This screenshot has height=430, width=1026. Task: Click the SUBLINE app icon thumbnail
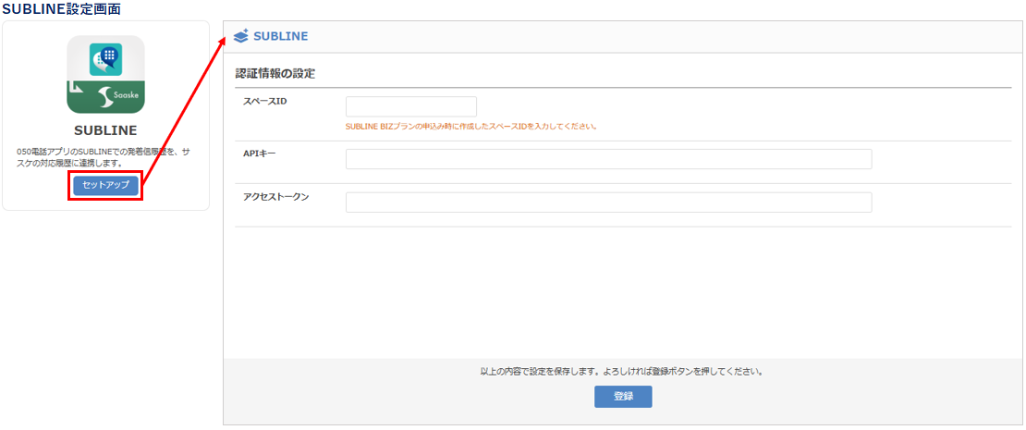click(105, 75)
